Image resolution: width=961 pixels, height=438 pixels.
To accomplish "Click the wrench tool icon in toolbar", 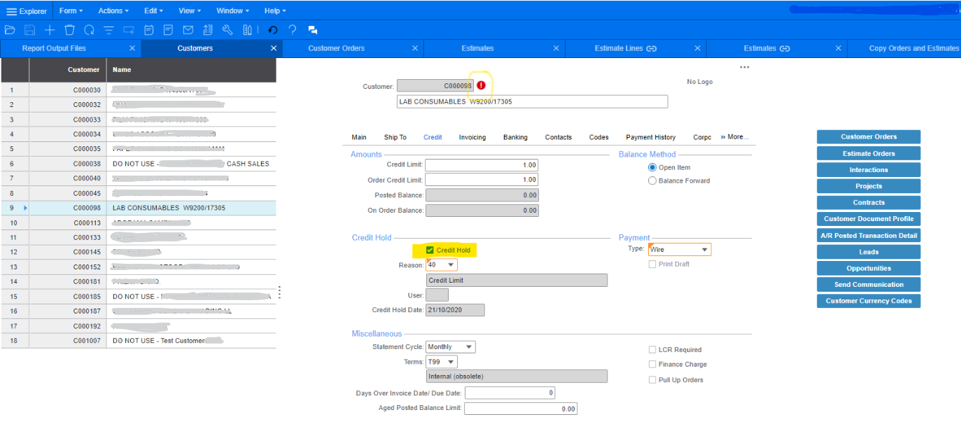I will point(227,30).
